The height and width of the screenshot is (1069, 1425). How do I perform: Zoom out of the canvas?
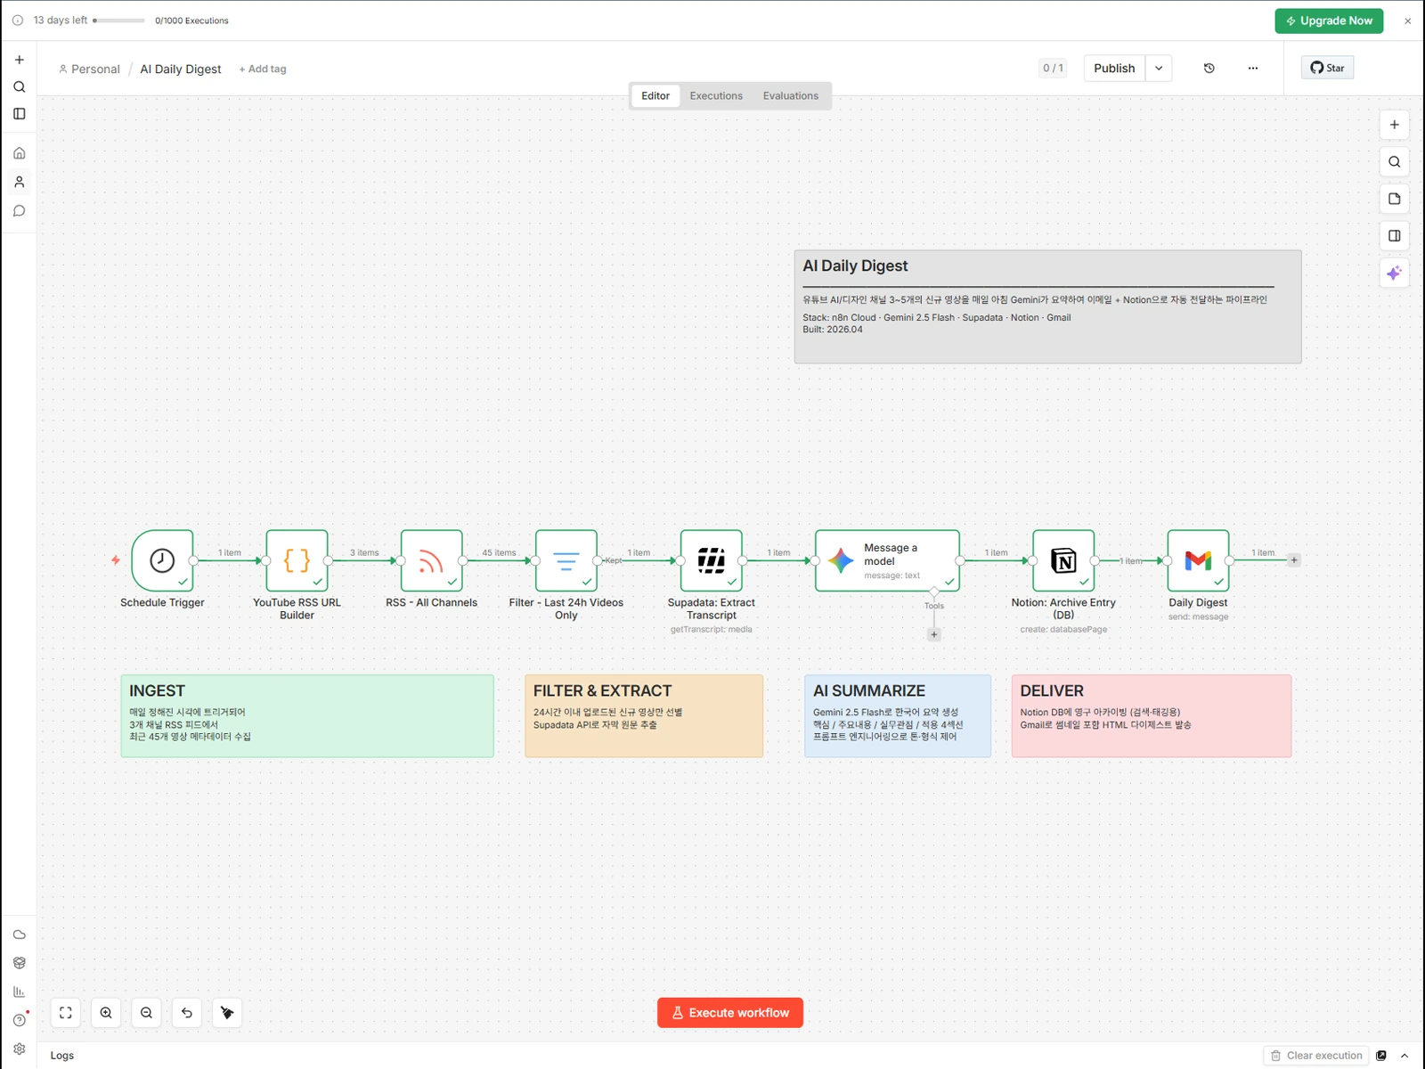tap(147, 1013)
